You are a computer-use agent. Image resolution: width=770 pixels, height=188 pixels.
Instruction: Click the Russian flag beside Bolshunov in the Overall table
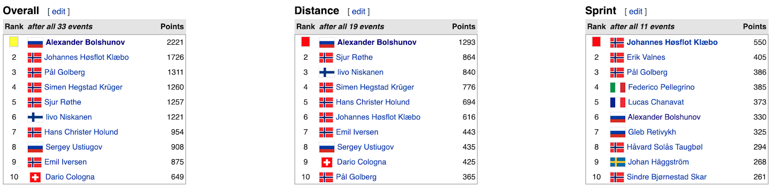coord(35,42)
